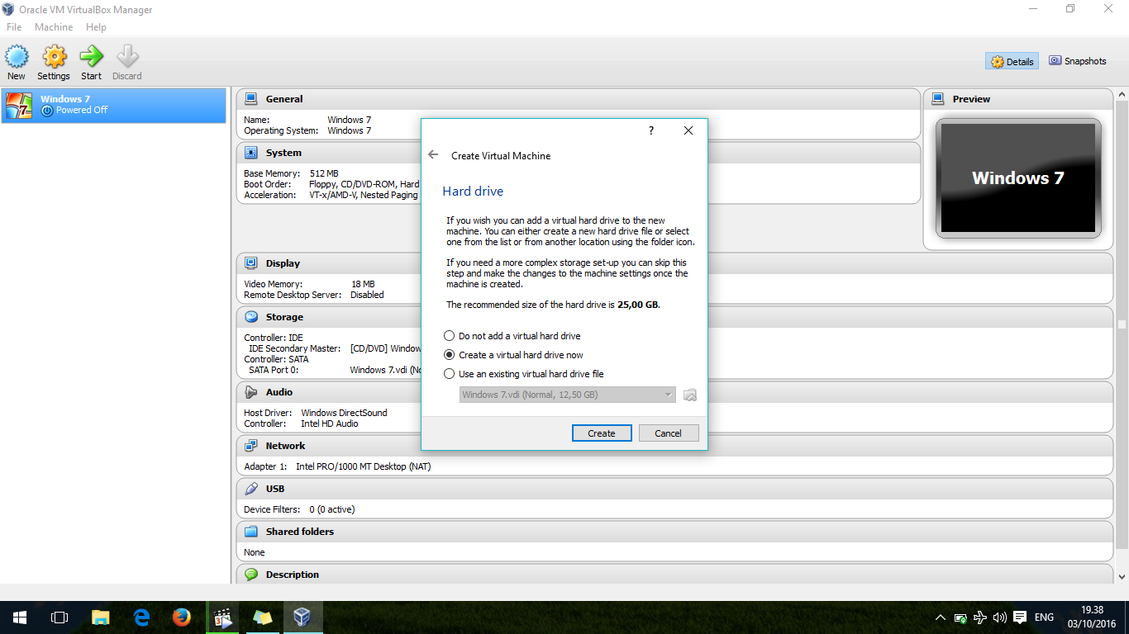Click the green Start arrow icon
1129x634 pixels.
click(91, 57)
